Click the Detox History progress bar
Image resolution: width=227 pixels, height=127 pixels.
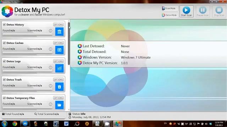point(28,35)
